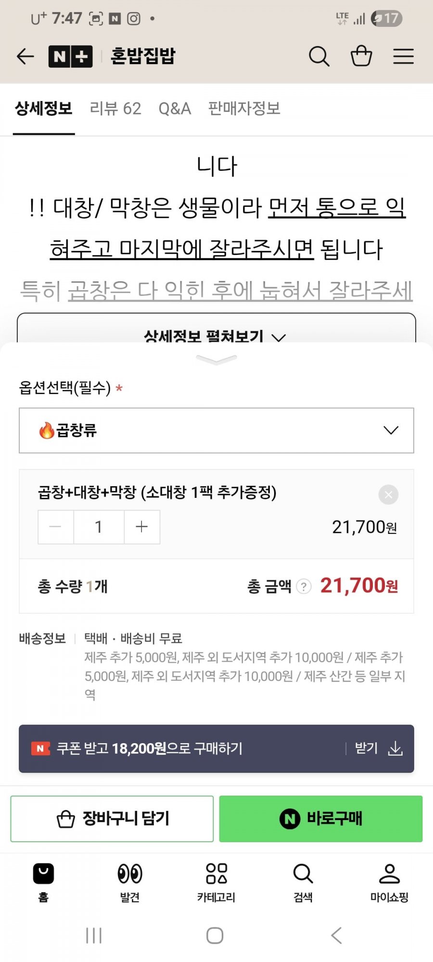
Task: Click the green 바로구매 button
Action: coord(321,819)
